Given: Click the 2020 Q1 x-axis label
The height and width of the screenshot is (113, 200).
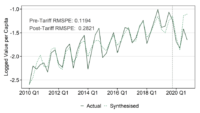Looking at the screenshot, I should (x=176, y=93).
